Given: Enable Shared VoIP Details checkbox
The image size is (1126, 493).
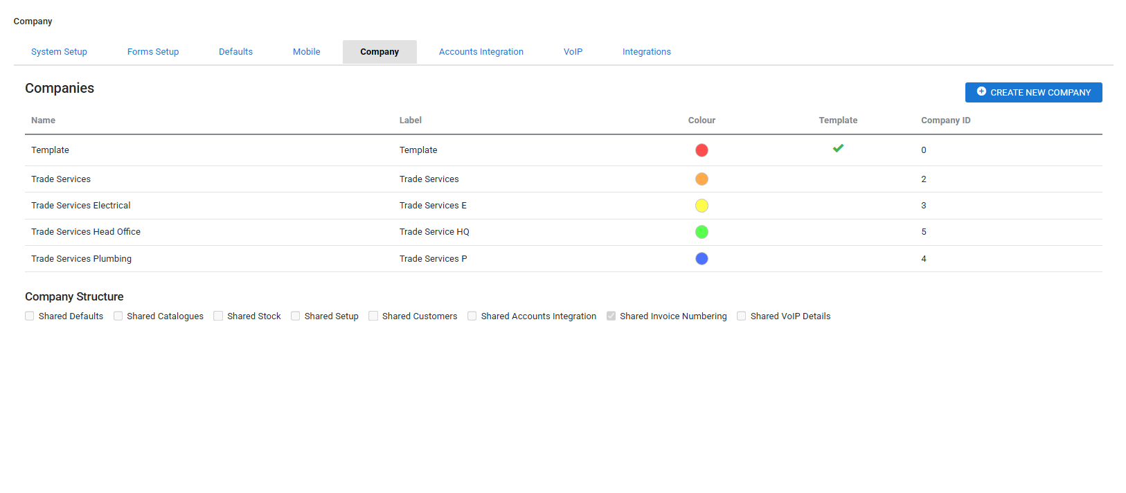Looking at the screenshot, I should pyautogui.click(x=742, y=316).
